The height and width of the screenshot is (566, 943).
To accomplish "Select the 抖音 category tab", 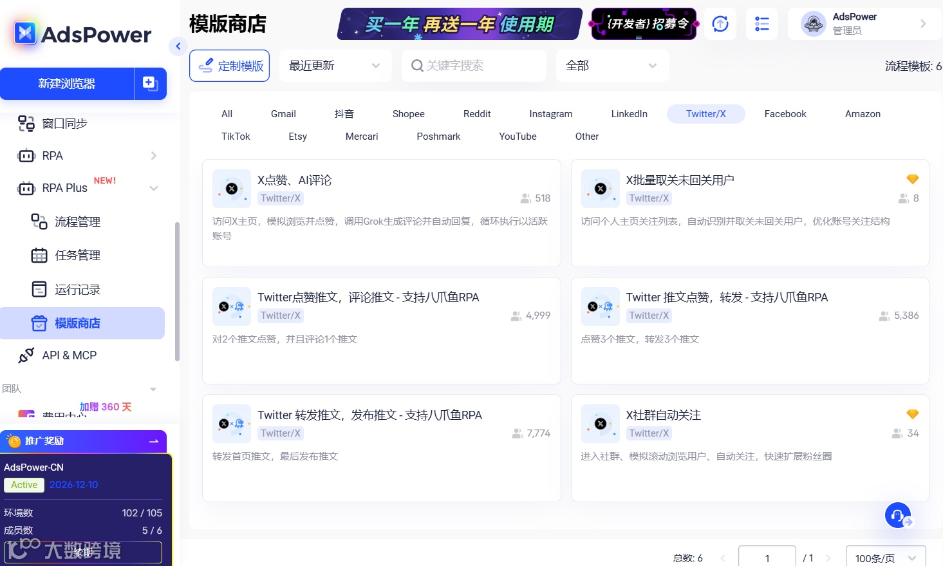I will [344, 114].
